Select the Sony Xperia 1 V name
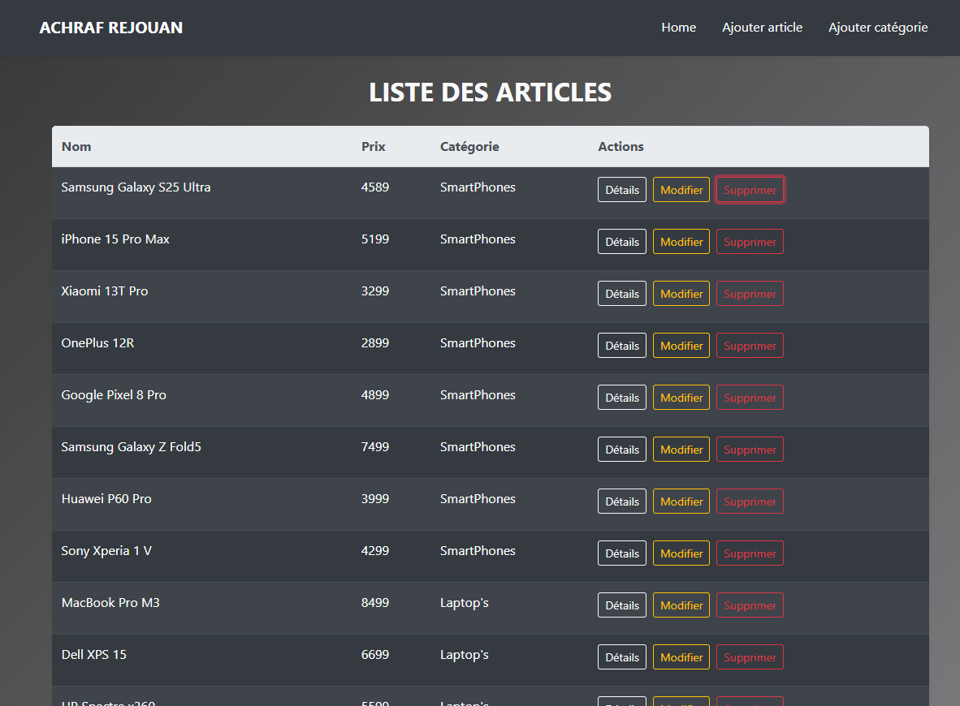The image size is (960, 706). 106,551
